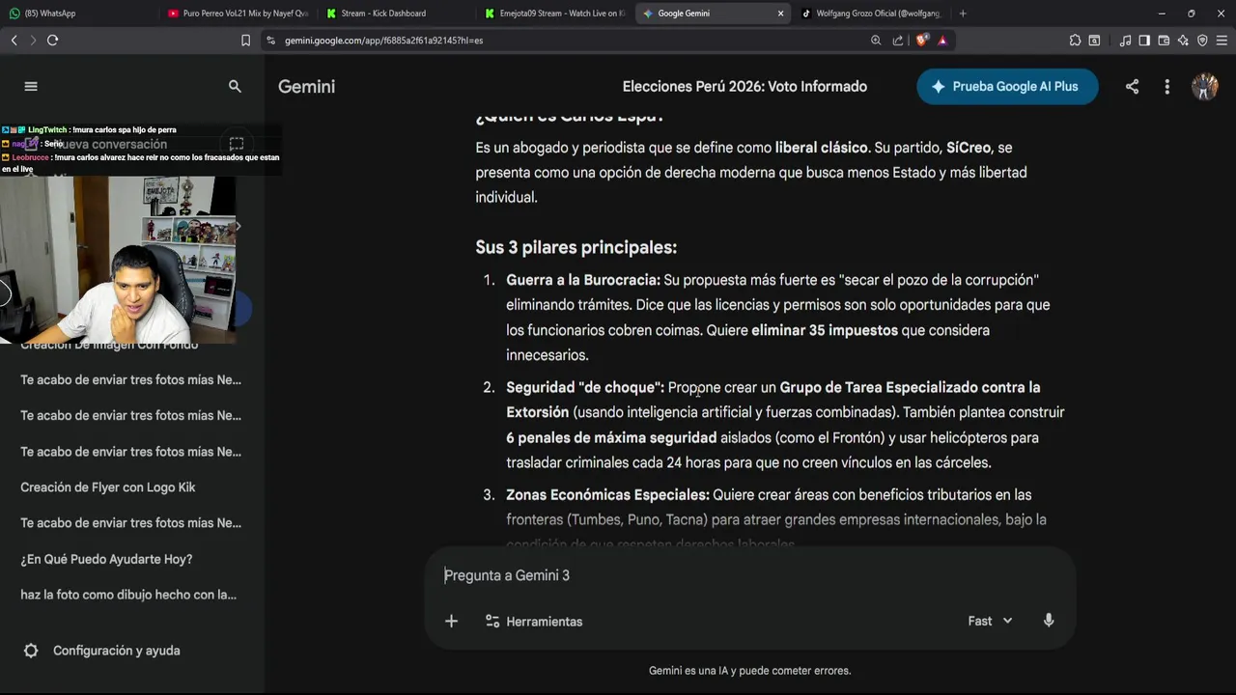This screenshot has height=695, width=1236.
Task: Open the Leo AI sparkle icon
Action: (x=1183, y=40)
